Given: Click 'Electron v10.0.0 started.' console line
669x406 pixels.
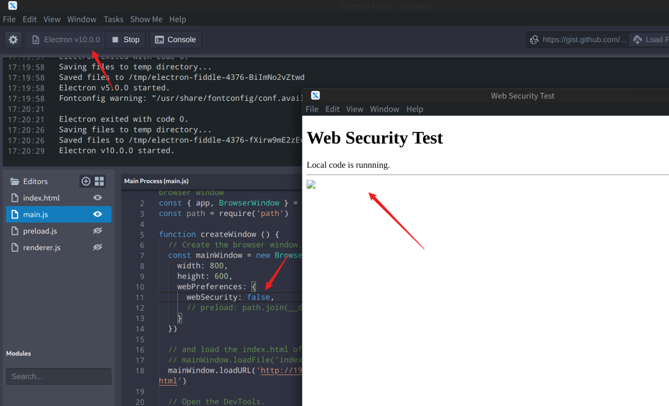Looking at the screenshot, I should pos(116,150).
